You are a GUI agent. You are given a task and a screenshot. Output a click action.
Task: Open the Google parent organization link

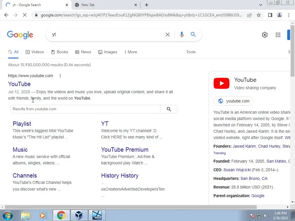[258, 196]
